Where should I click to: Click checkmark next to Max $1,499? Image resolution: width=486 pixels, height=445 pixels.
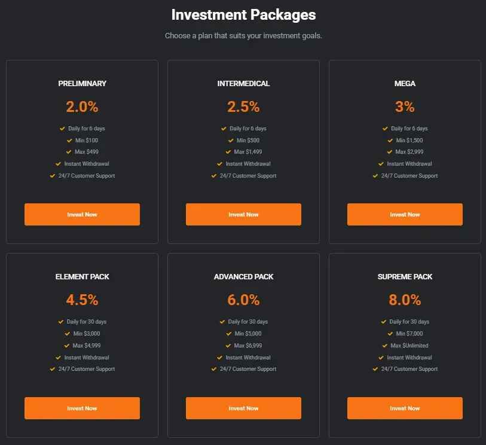tap(229, 152)
